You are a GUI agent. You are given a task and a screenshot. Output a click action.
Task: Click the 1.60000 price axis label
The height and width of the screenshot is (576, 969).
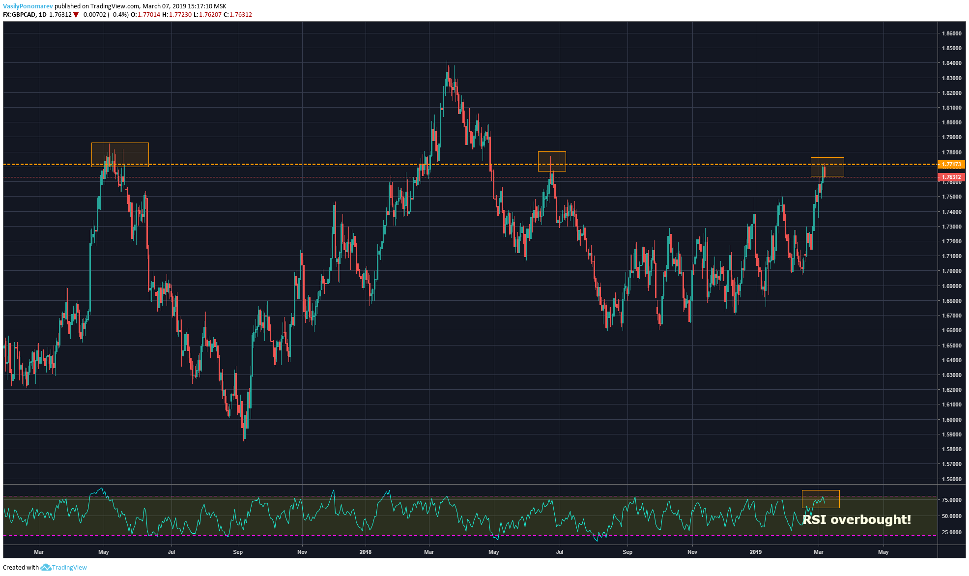[x=951, y=420]
